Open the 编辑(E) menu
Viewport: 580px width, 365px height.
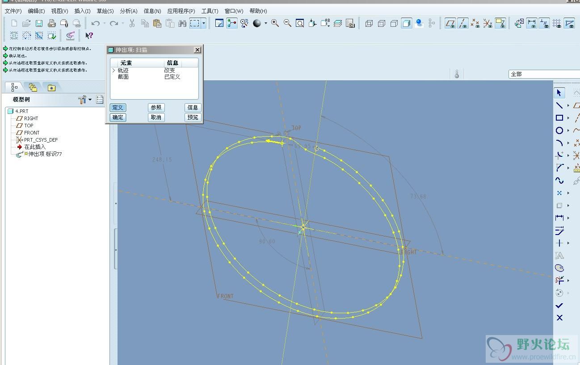pos(36,11)
